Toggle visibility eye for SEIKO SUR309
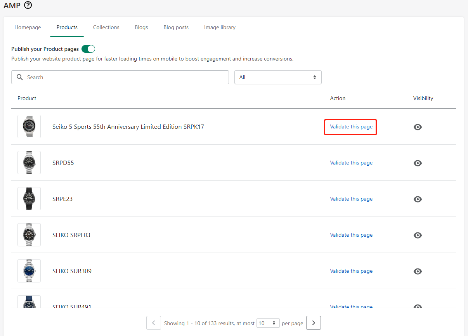This screenshot has width=468, height=336. [x=418, y=271]
